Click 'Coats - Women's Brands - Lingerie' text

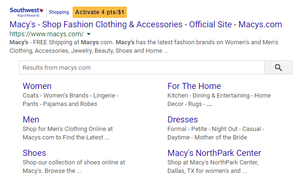tap(69, 96)
